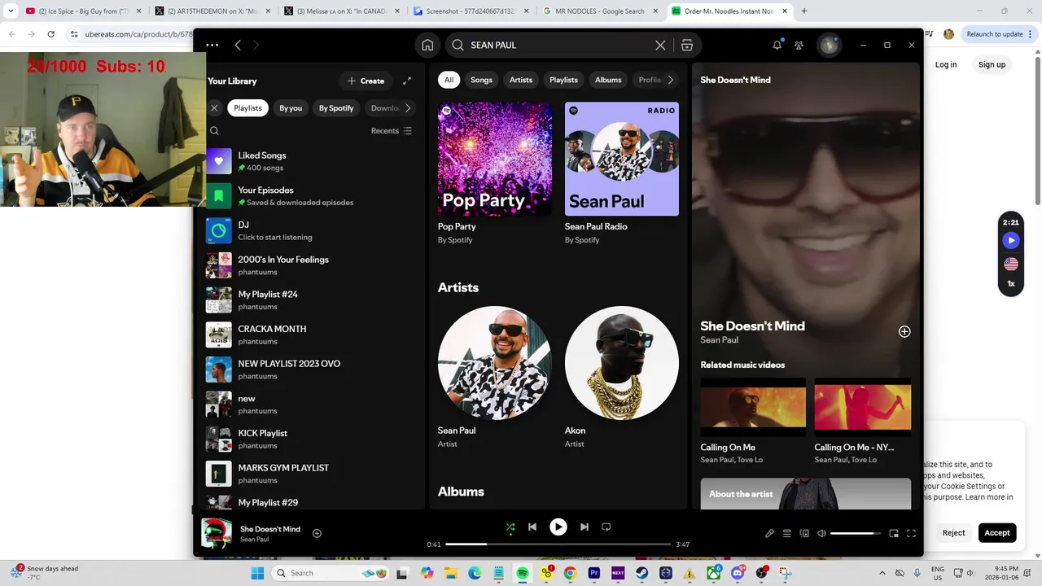1042x586 pixels.
Task: Filter library by Downloaded chip
Action: tap(384, 107)
